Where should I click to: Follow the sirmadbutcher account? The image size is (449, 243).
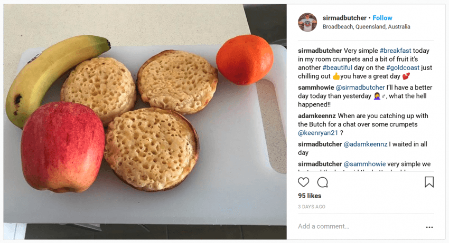point(382,18)
